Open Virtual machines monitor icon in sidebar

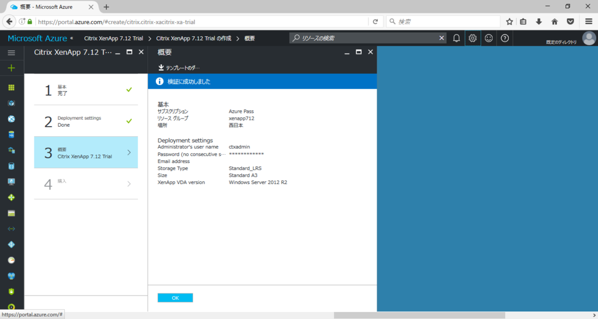point(12,182)
